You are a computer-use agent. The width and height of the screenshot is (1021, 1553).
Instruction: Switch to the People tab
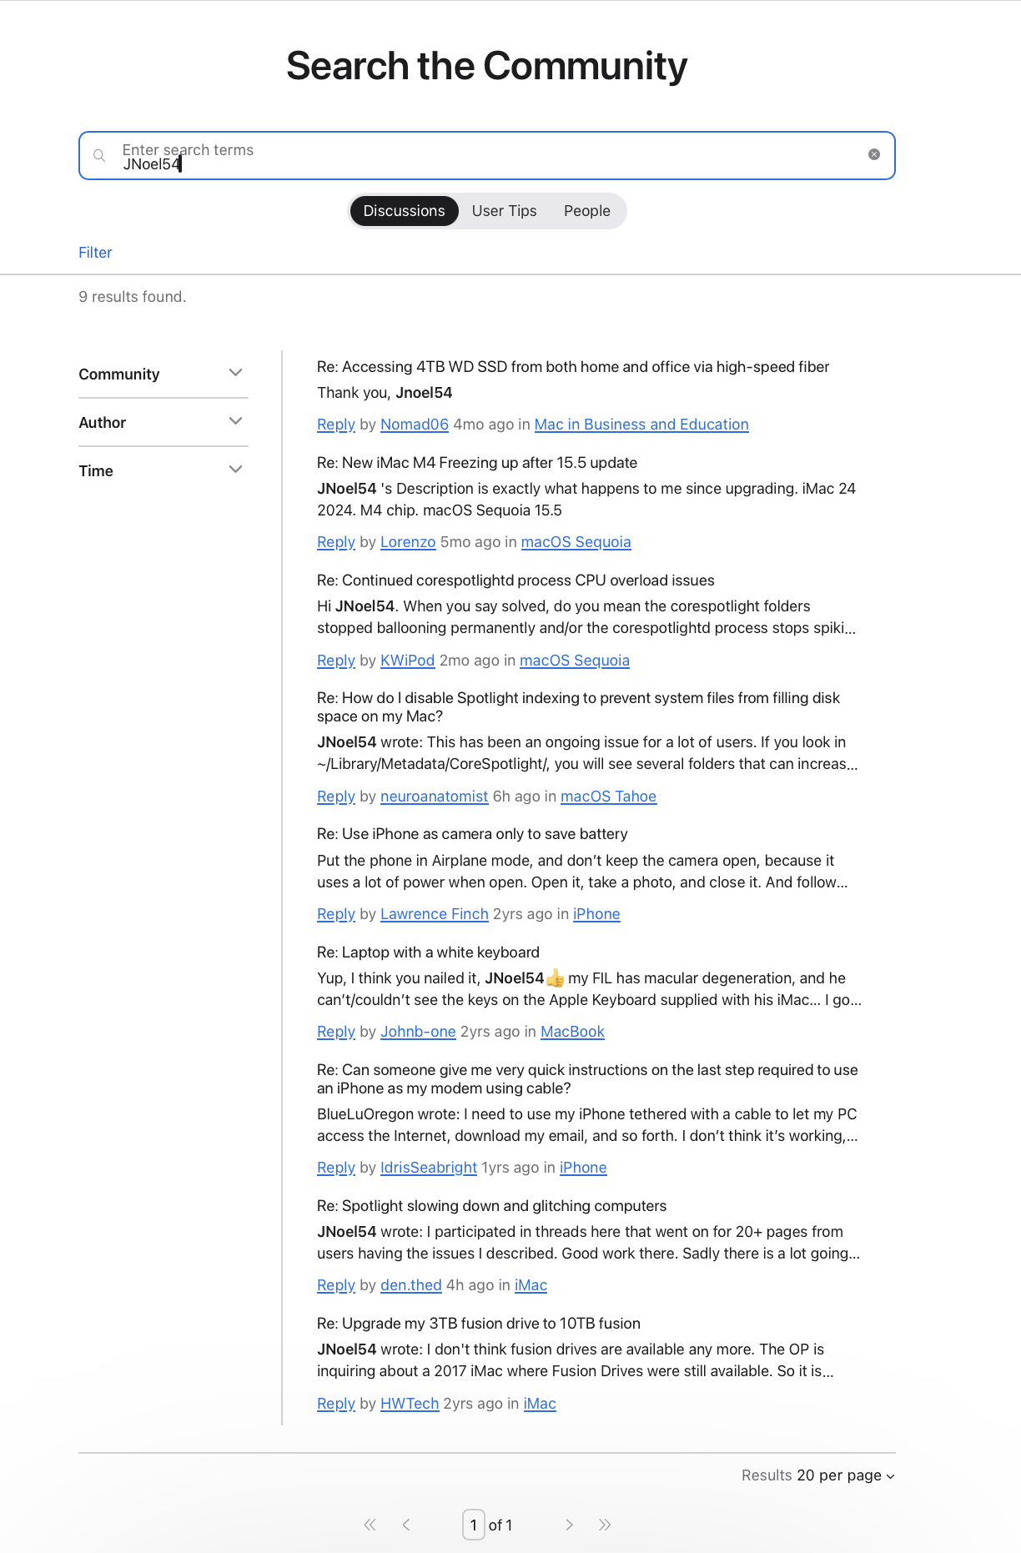click(586, 211)
